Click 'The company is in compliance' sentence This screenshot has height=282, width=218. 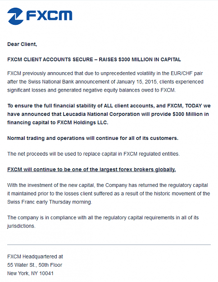pos(103,222)
